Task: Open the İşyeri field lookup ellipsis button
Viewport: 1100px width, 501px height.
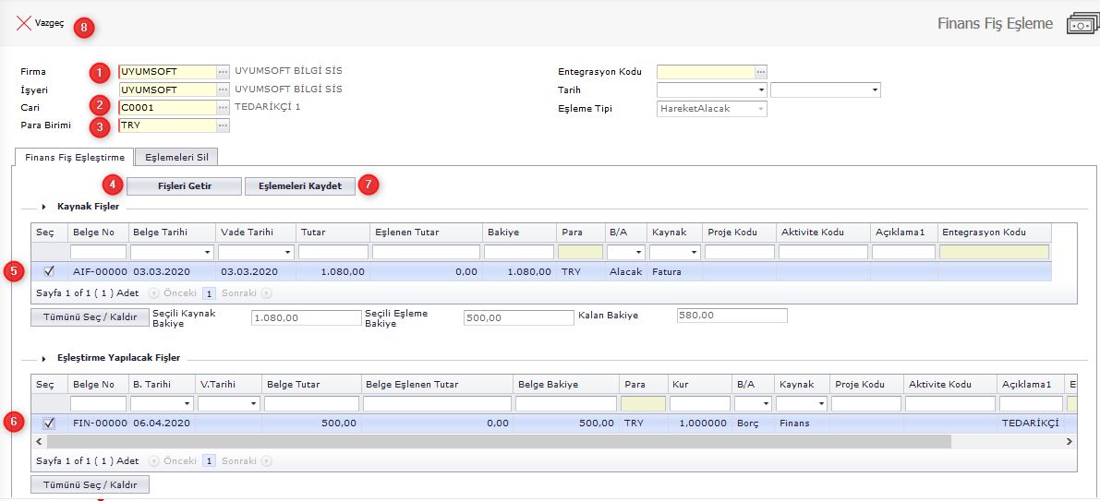Action: point(223,89)
